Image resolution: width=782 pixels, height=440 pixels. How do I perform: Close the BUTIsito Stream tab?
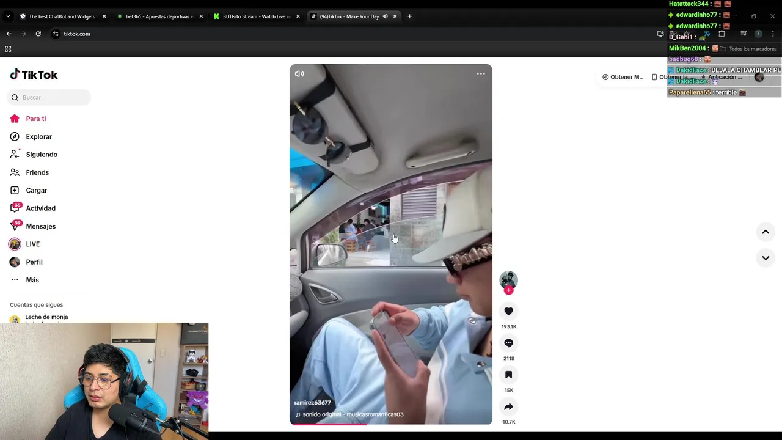pos(298,16)
